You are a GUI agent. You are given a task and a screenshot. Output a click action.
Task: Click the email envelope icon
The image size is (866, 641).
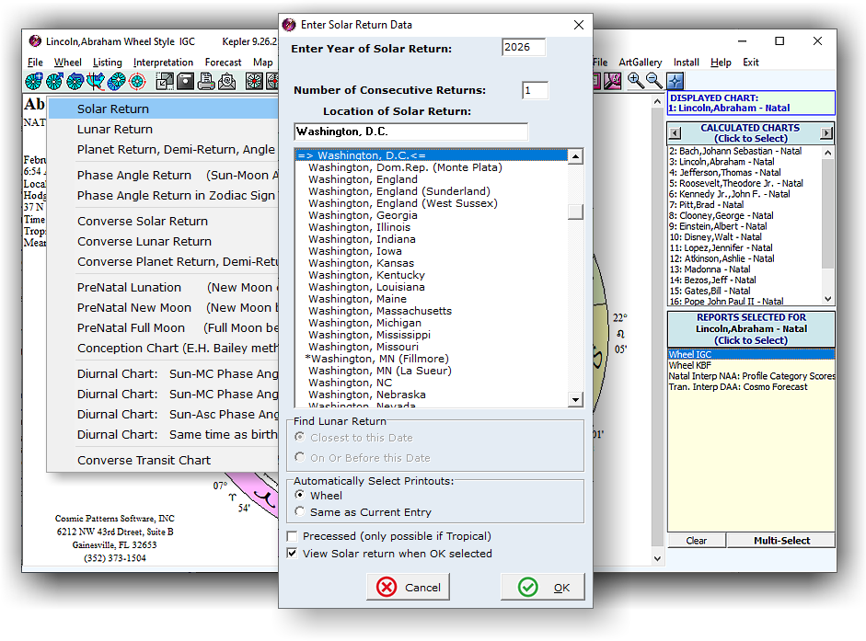(x=226, y=82)
